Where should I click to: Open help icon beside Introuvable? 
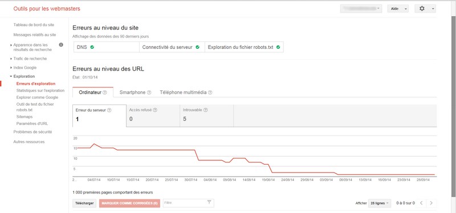click(206, 110)
